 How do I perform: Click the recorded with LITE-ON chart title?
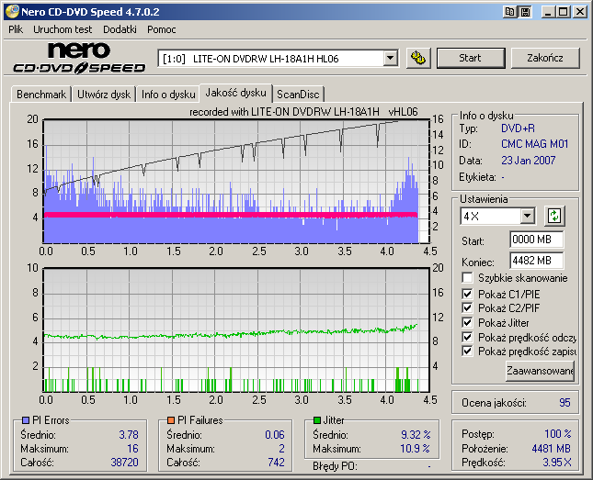point(303,112)
